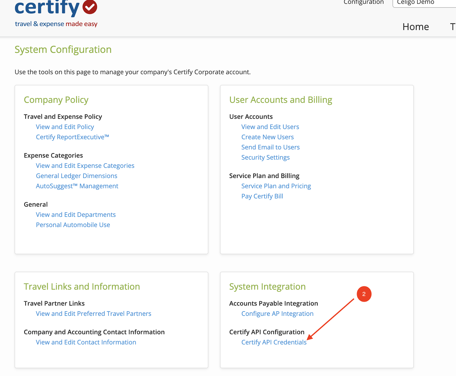Click Travel Links and Information title
Viewport: 456px width, 376px height.
pos(82,287)
